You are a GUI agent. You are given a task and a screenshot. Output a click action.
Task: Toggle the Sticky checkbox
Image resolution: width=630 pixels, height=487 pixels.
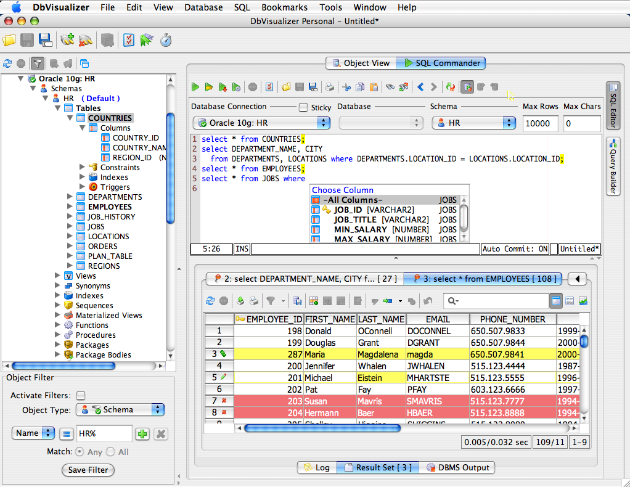(x=303, y=107)
